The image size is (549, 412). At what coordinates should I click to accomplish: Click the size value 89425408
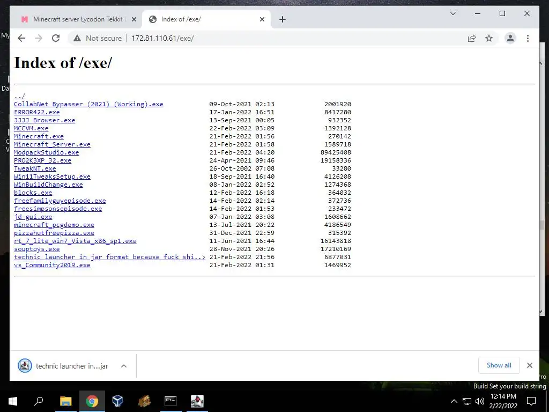click(336, 152)
